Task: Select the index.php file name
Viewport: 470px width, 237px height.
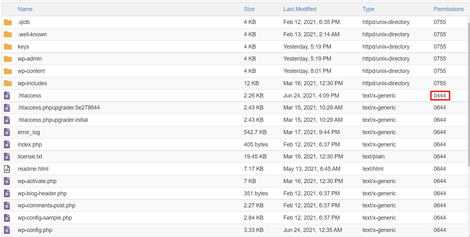Action: pos(30,145)
